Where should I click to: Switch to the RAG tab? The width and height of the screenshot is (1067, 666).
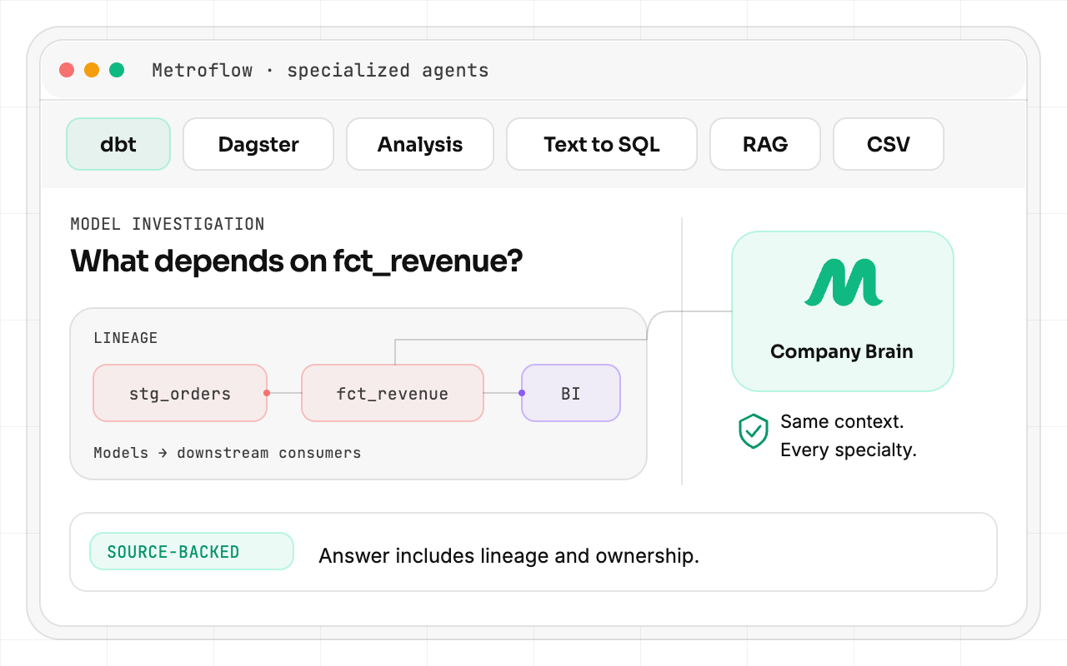coord(765,144)
